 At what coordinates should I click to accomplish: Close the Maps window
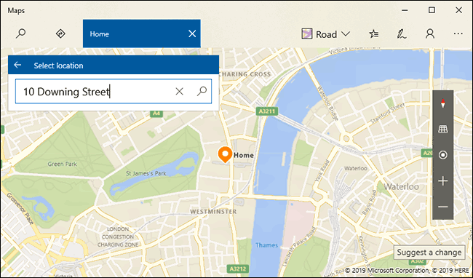pyautogui.click(x=459, y=10)
